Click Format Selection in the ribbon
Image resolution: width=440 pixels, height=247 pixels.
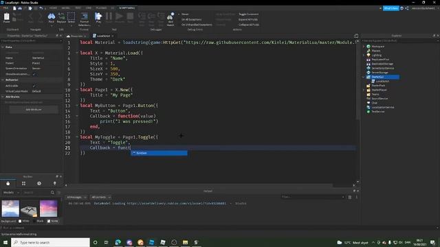(x=85, y=19)
